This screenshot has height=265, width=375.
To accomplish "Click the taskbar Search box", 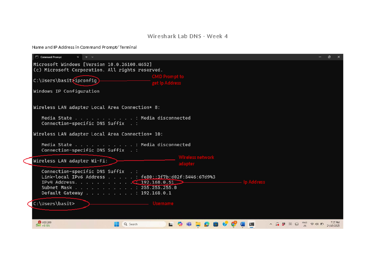I will click(x=144, y=224).
